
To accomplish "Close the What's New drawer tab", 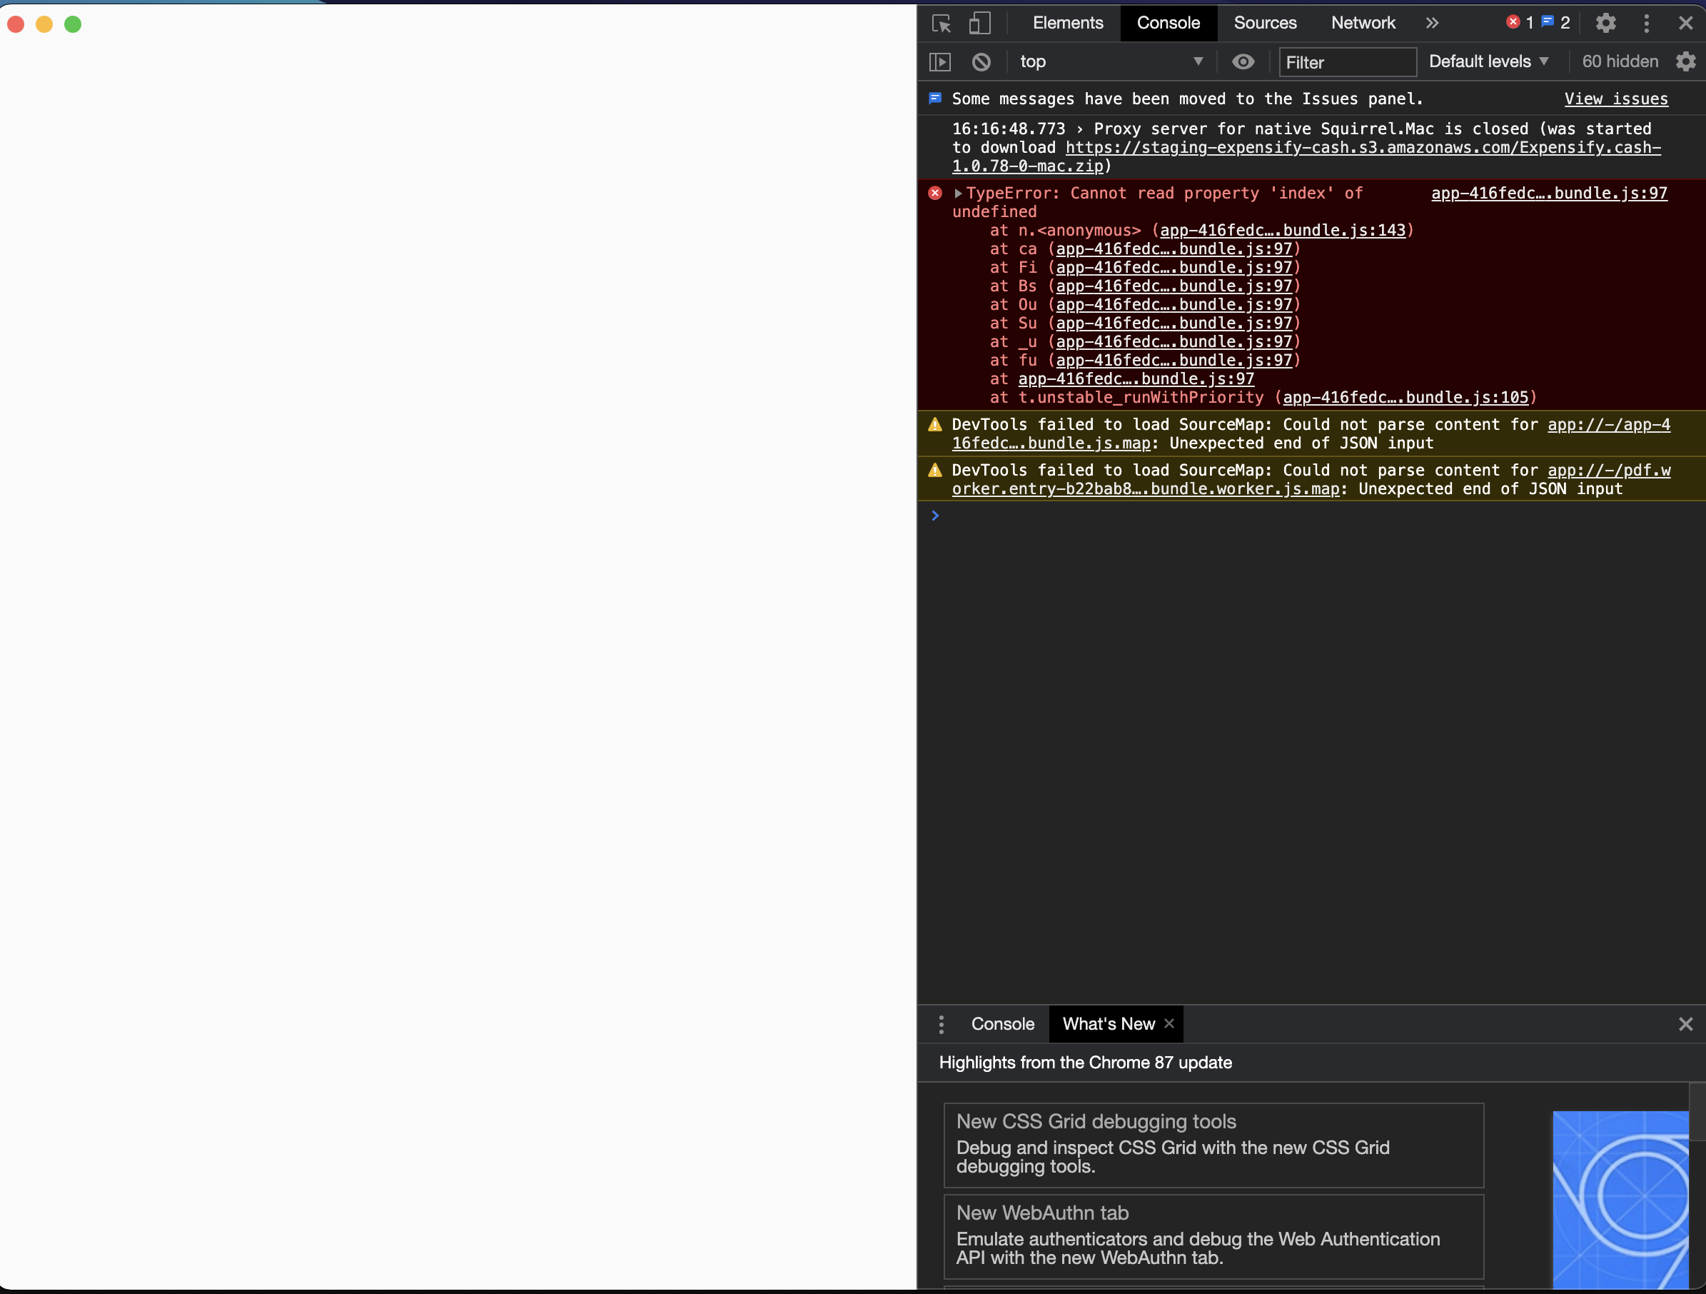I will 1169,1023.
